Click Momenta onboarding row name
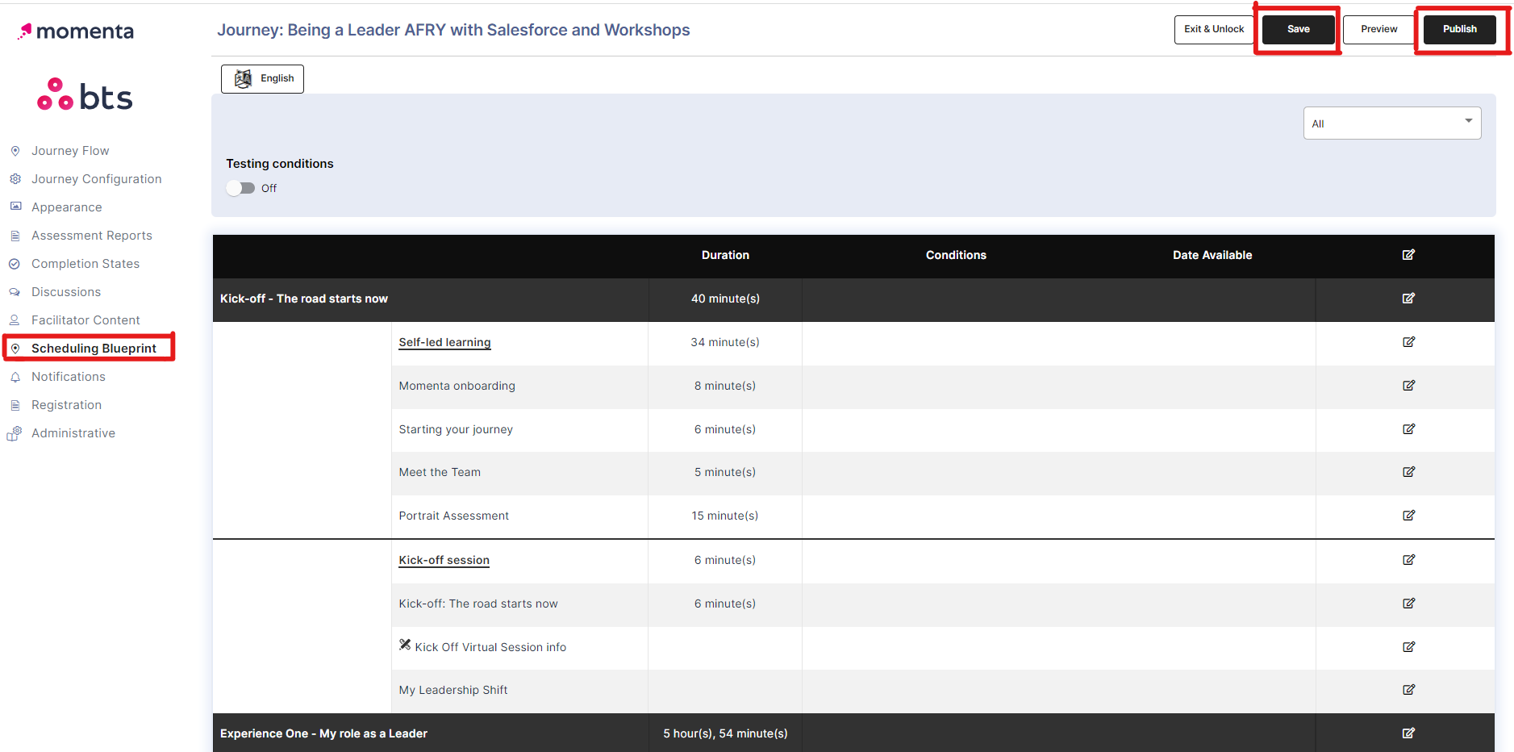This screenshot has height=752, width=1514. 457,386
